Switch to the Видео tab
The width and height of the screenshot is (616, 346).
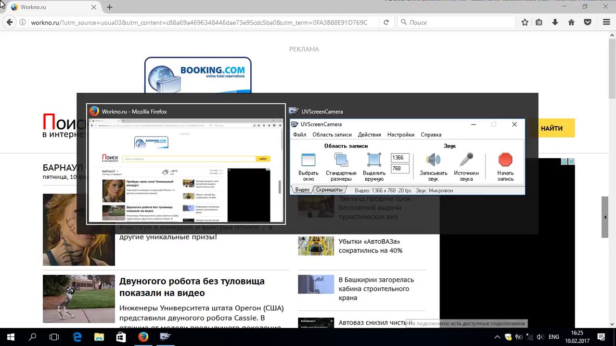(x=302, y=190)
